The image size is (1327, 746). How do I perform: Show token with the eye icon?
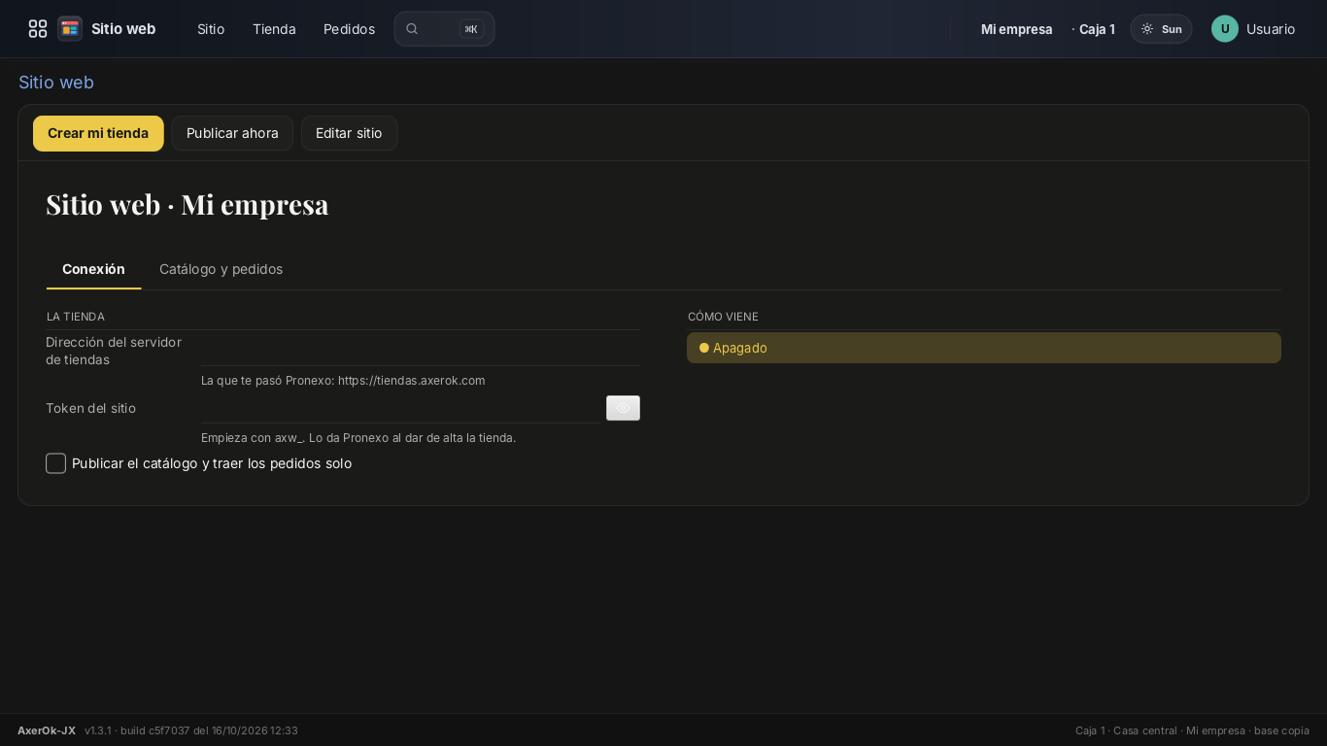click(623, 408)
